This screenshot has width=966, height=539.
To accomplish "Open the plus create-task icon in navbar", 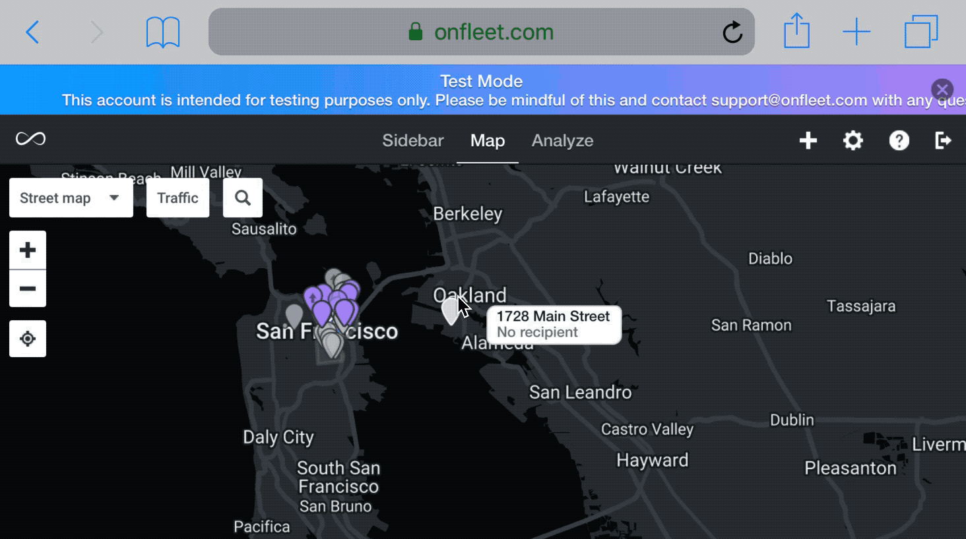I will coord(808,140).
